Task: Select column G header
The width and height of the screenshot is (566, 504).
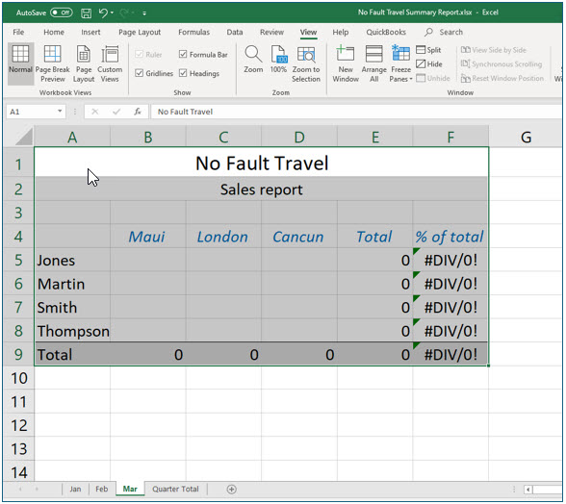Action: pos(526,138)
